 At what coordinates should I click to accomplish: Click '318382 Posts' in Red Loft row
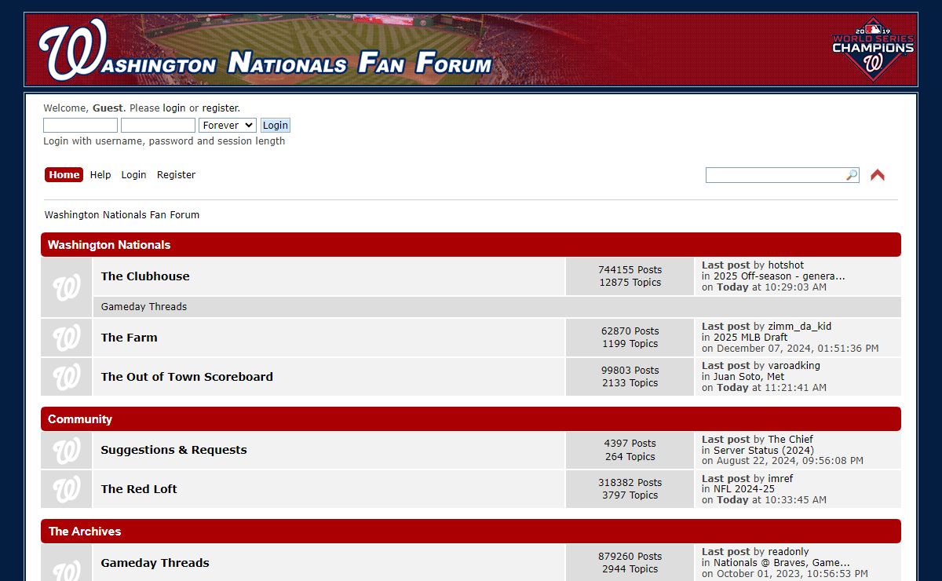click(x=630, y=483)
